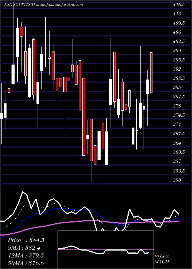Click the 5MA : 382.4 readout

[x=25, y=248]
